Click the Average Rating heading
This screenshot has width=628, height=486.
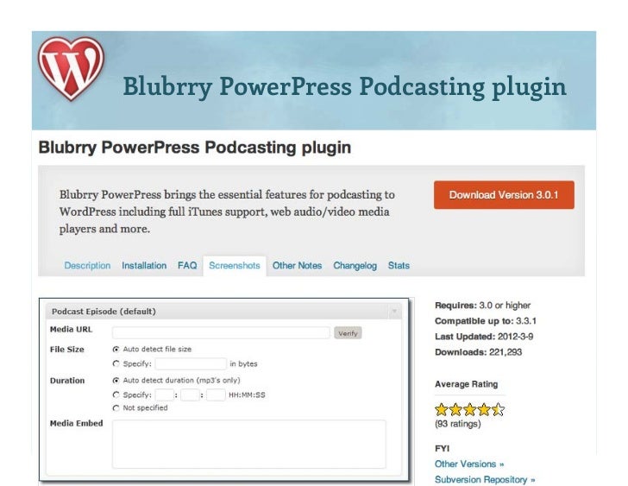point(466,384)
